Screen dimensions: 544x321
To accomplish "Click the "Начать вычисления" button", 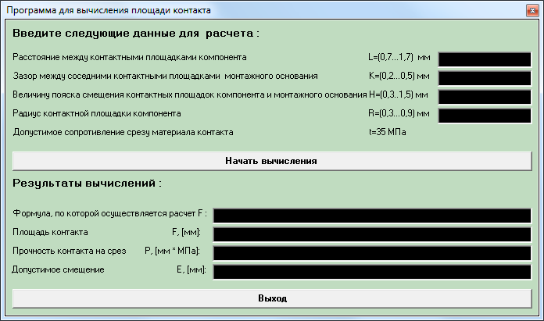I will pos(272,161).
